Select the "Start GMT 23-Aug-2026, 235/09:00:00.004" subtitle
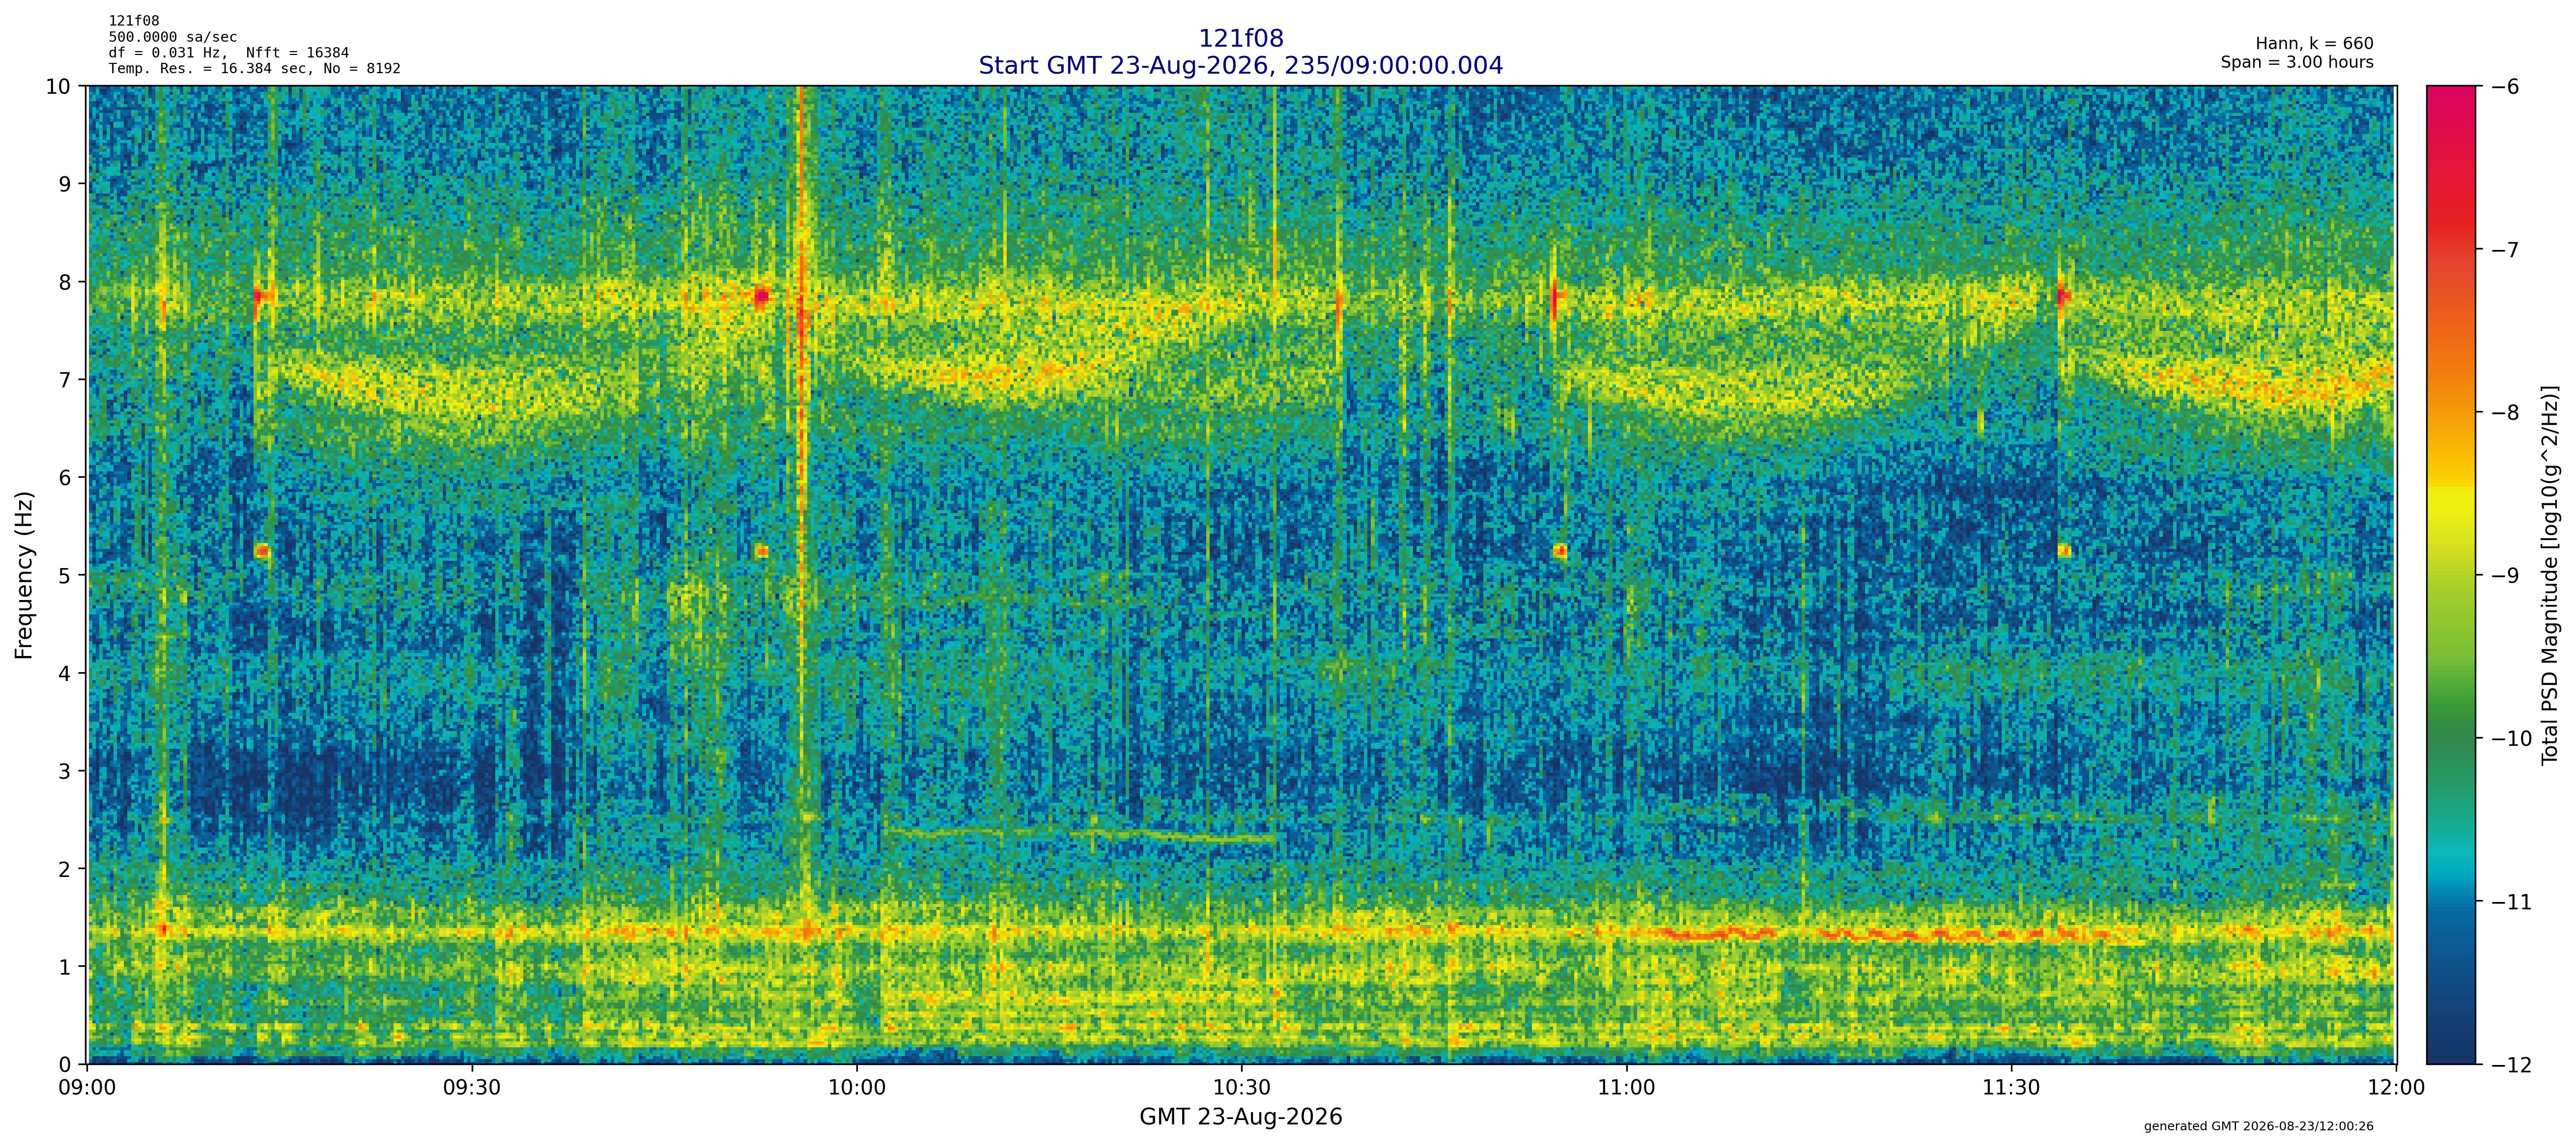The image size is (2576, 1147). pos(1240,66)
